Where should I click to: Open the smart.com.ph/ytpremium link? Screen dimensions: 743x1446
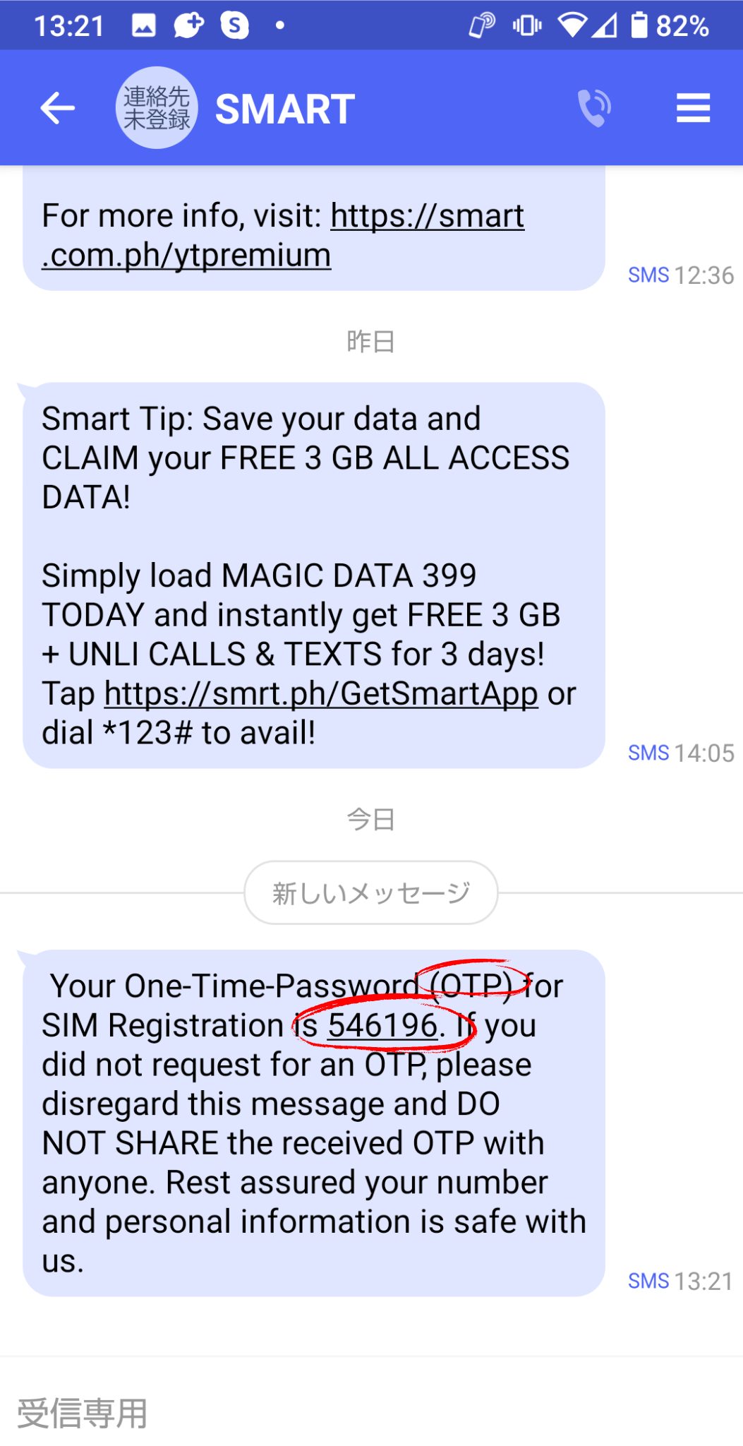click(283, 235)
